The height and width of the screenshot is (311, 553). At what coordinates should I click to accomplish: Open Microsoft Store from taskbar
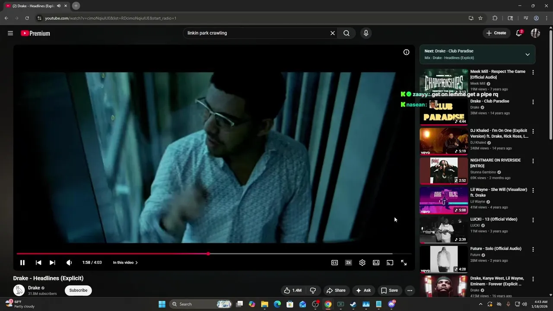coord(290,304)
